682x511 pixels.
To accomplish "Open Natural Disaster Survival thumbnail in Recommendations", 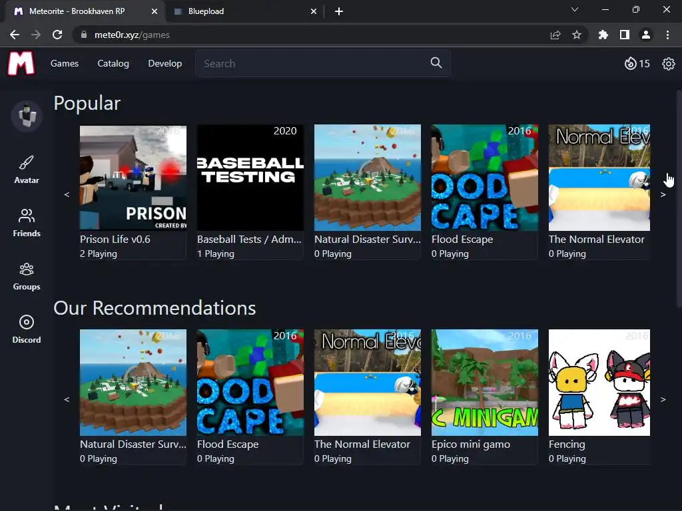I will tap(133, 383).
